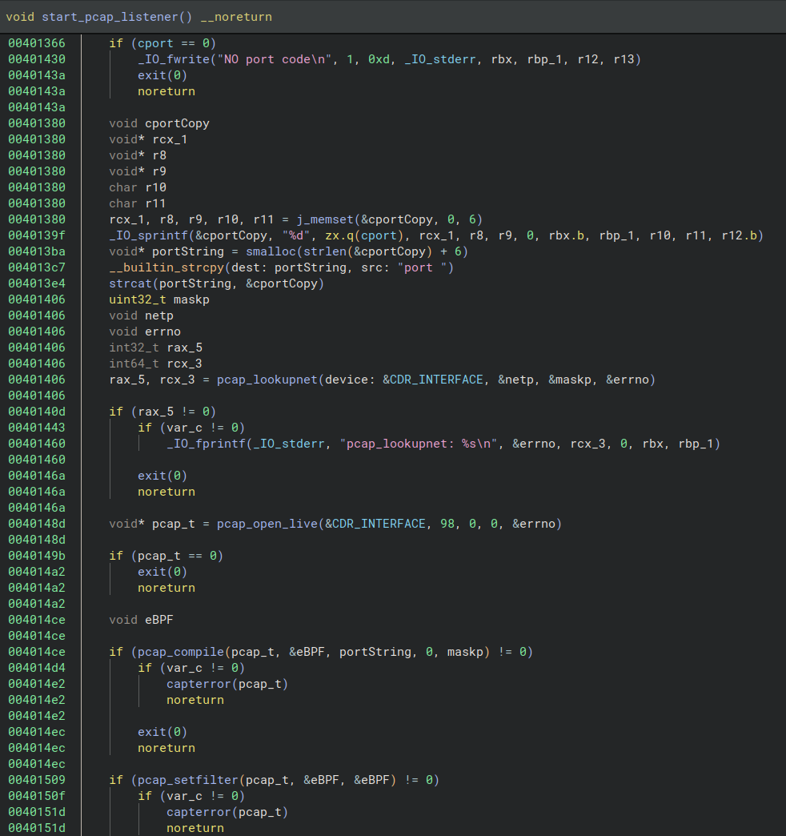Click the j_memset function call
Image resolution: width=786 pixels, height=836 pixels.
coord(324,219)
